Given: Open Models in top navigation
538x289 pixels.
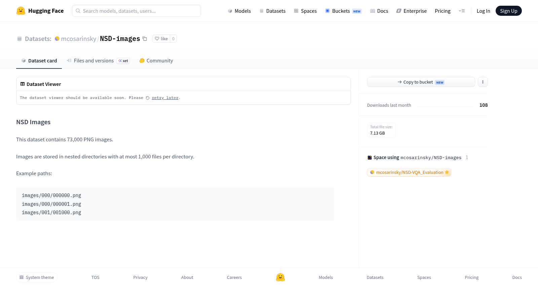Looking at the screenshot, I should 239,11.
